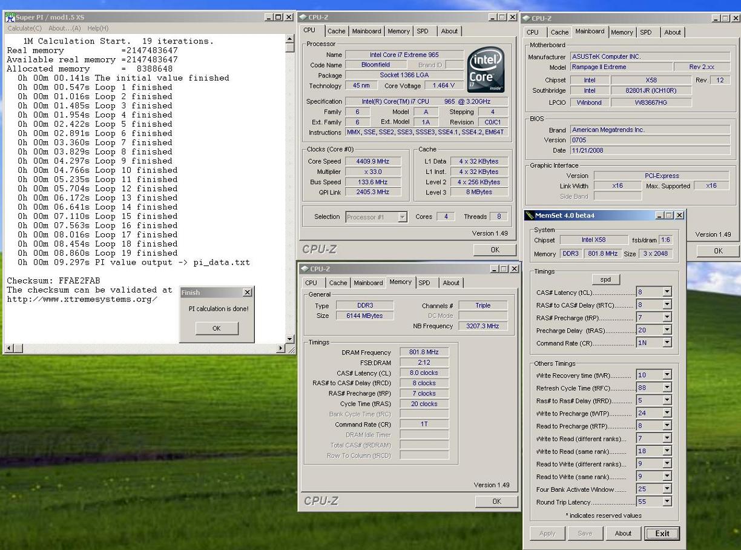Open Round Trip Latency dropdown in MemSet

667,502
